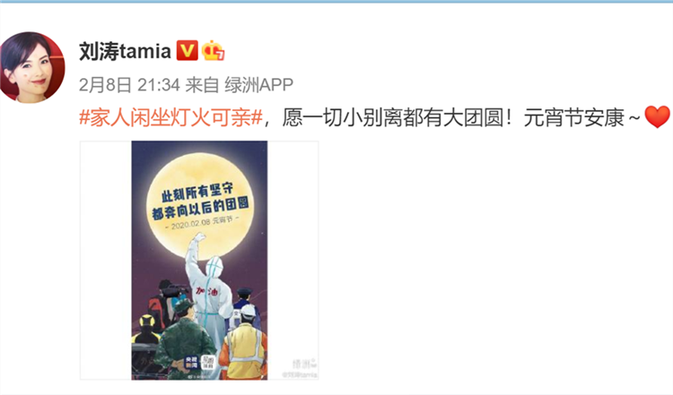Click the 绿洲 watermark on the image
The height and width of the screenshot is (395, 673).
point(304,365)
